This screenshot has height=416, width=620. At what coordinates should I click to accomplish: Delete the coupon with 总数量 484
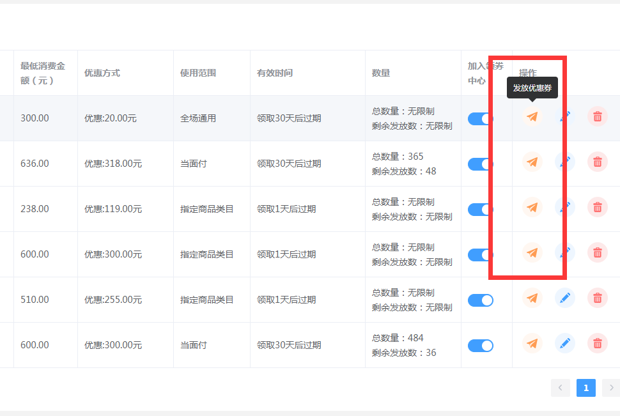point(598,343)
